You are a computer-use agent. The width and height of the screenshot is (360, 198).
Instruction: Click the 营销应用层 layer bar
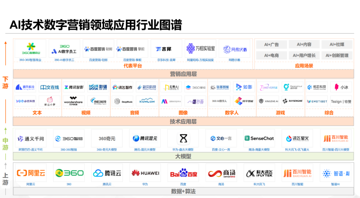pyautogui.click(x=183, y=74)
